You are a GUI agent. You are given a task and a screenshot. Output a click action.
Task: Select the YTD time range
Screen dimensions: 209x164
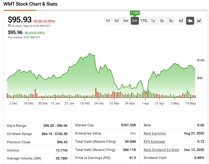pos(144,21)
